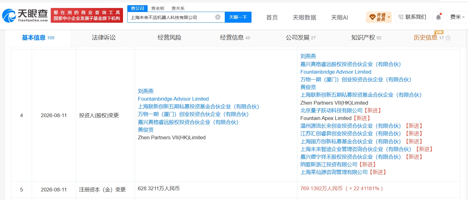Open 刘燕燕 in the after-change column
468x200 pixels.
[308, 56]
